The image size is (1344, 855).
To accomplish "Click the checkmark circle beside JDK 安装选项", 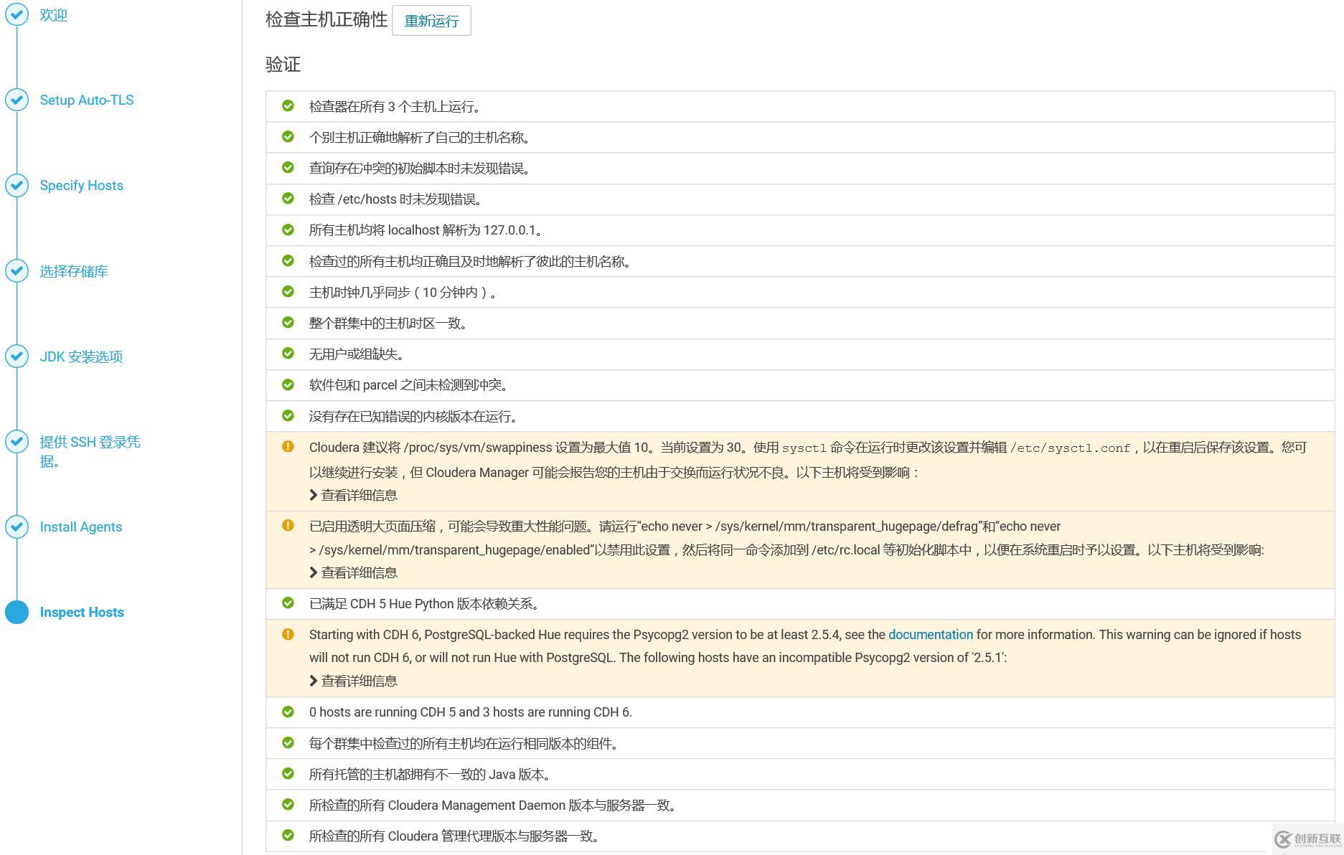I will point(17,356).
